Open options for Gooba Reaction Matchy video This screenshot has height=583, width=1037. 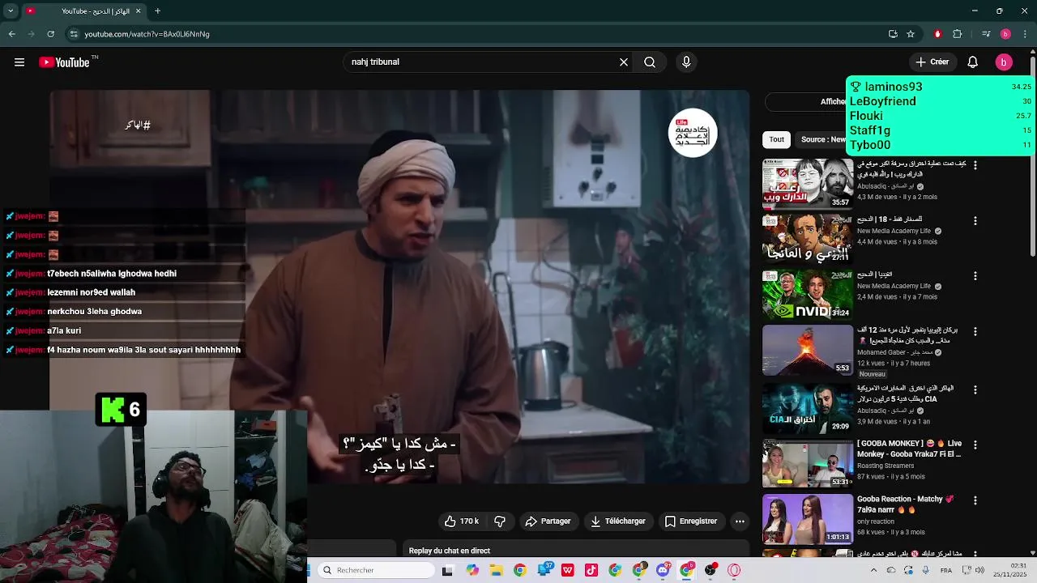(975, 500)
